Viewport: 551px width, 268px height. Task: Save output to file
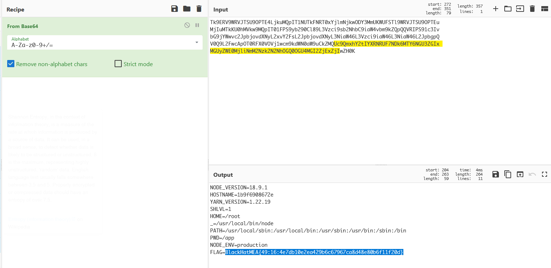496,174
